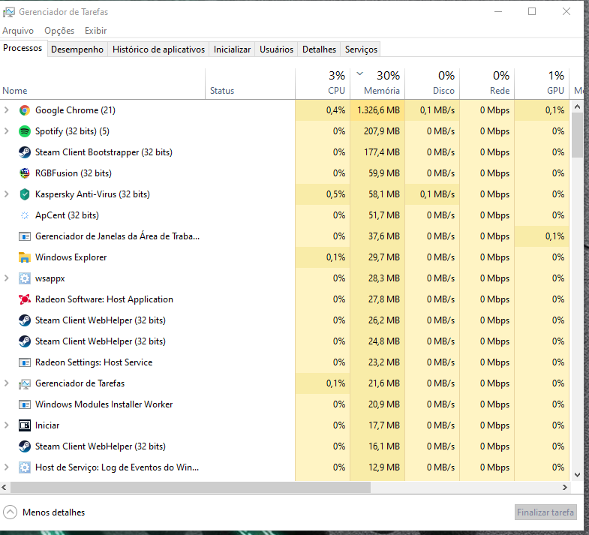Click the Finalizar tarefa button

545,512
